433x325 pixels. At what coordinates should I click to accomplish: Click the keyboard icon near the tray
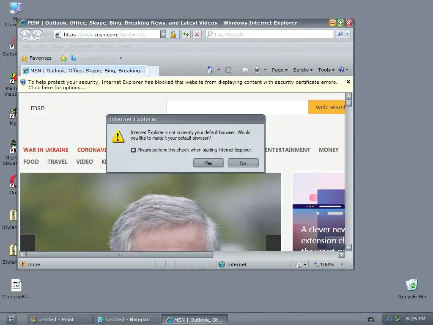coord(370,319)
